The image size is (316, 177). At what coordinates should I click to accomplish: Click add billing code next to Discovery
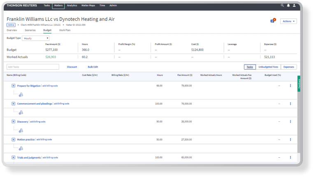[38, 122]
